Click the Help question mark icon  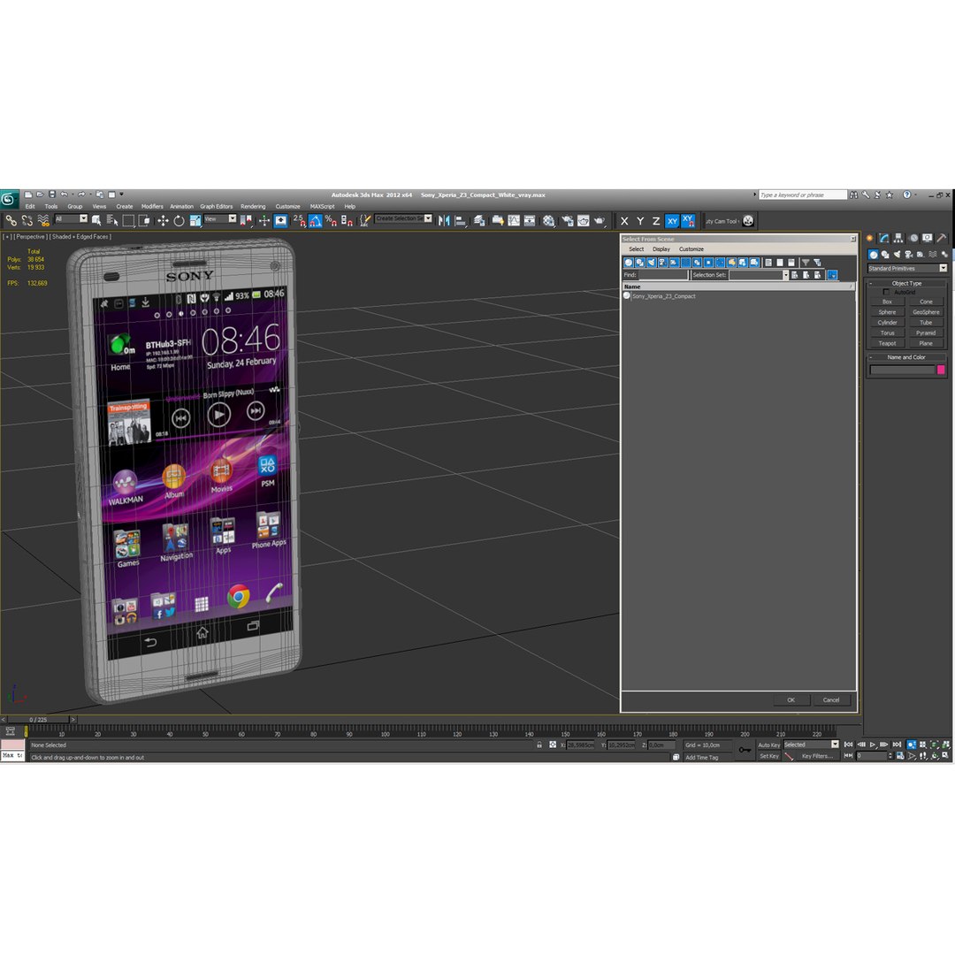906,195
